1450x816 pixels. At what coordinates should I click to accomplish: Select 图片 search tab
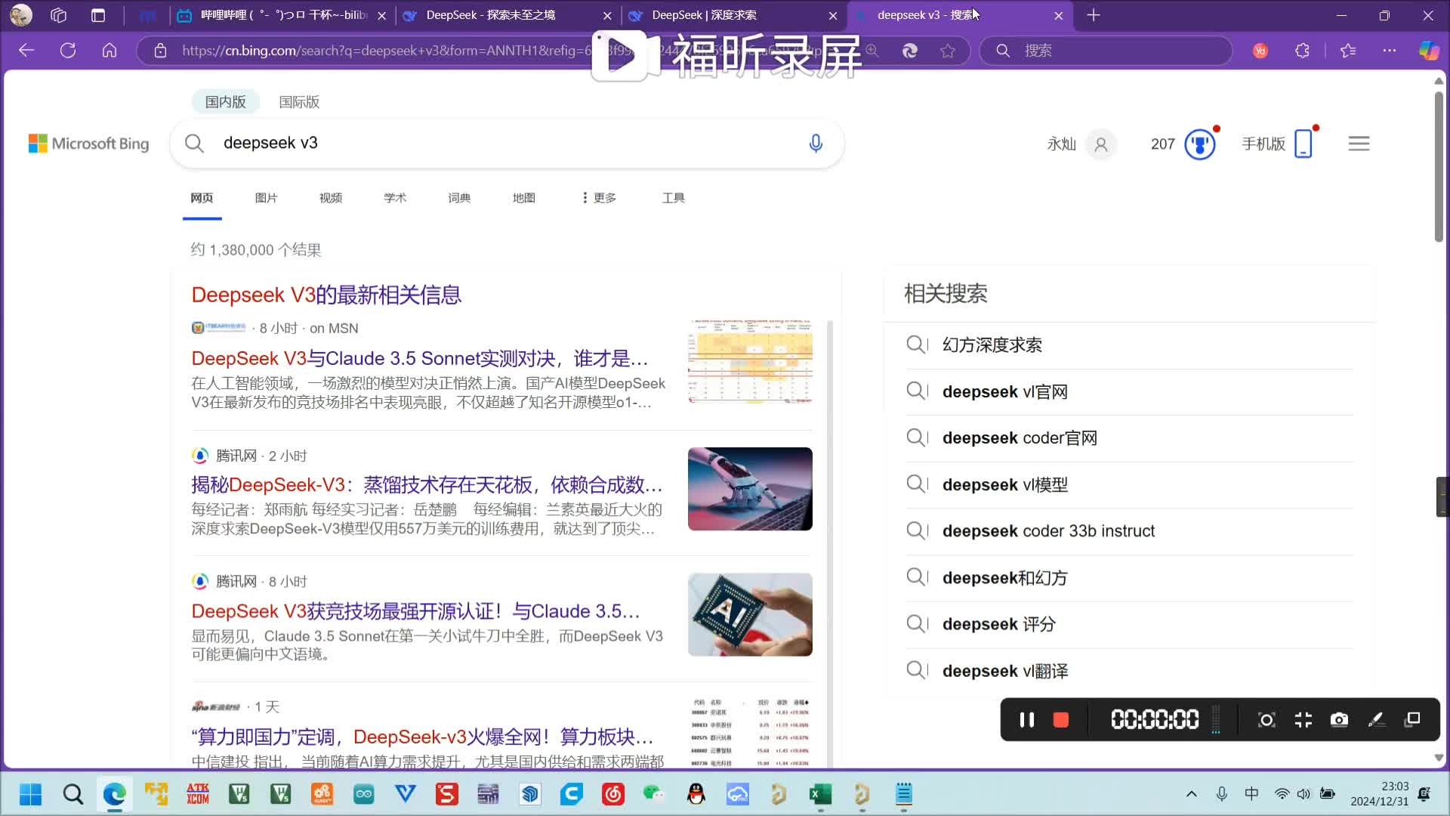[266, 198]
